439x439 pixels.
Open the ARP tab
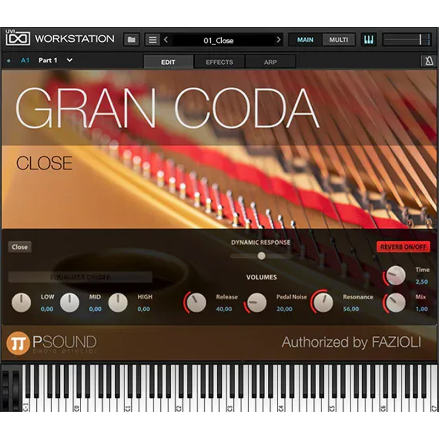pyautogui.click(x=270, y=62)
